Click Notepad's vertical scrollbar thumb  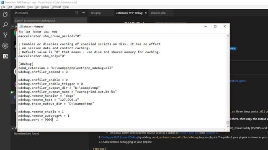pyautogui.click(x=228, y=122)
